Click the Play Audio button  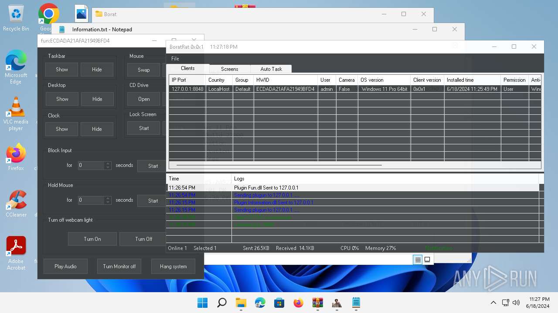click(65, 266)
